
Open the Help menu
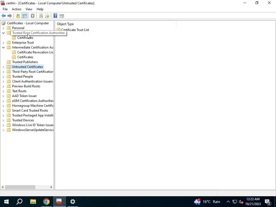click(40, 9)
